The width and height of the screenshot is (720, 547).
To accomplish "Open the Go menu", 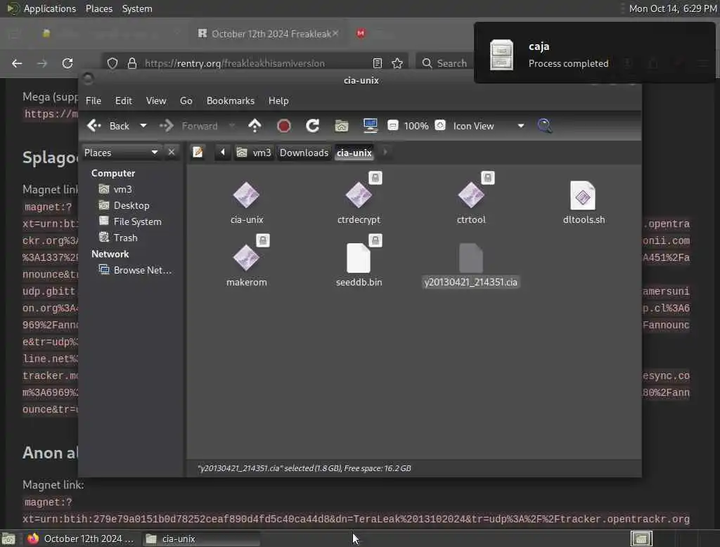I will pos(186,101).
